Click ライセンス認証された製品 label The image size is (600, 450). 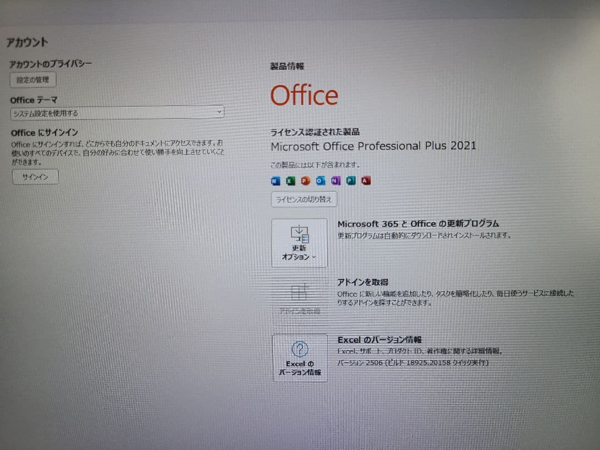click(315, 132)
